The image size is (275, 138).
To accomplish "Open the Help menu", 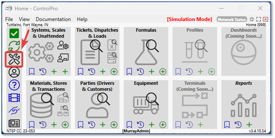I will pos(82,19).
